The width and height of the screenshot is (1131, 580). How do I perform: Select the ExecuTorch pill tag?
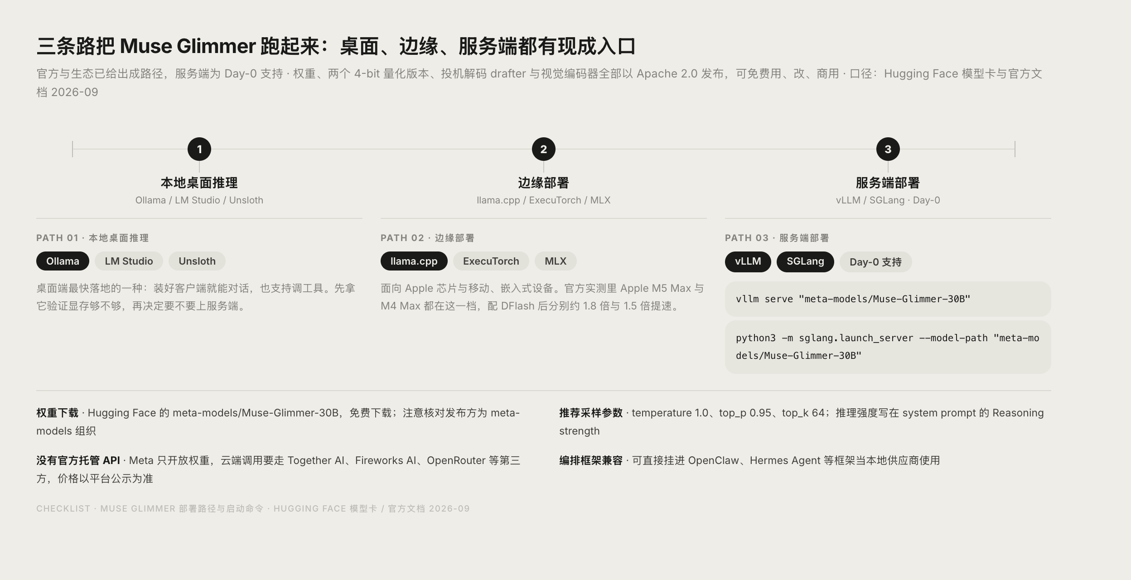(491, 261)
